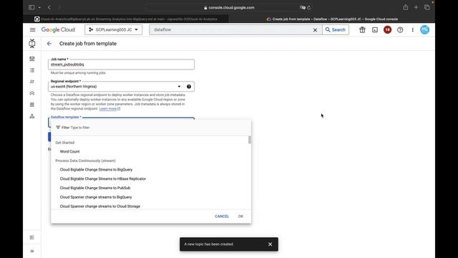Clear the dataflow search text
The image size is (458, 258).
pyautogui.click(x=315, y=30)
